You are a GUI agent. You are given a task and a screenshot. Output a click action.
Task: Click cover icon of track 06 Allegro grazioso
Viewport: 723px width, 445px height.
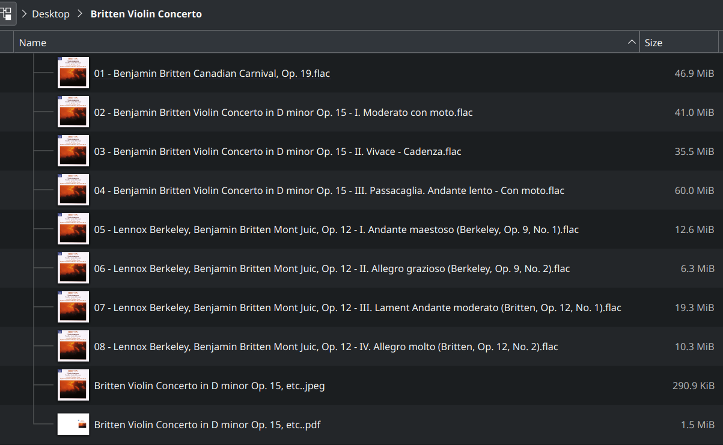(x=73, y=268)
